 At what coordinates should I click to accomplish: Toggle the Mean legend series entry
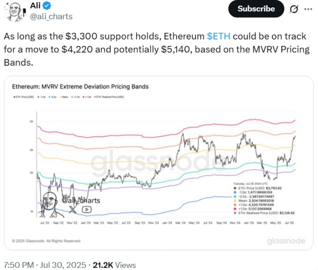(64, 97)
